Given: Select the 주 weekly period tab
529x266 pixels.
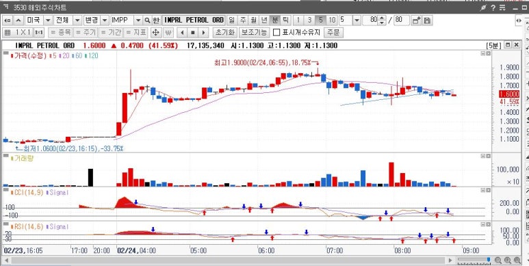Looking at the screenshot, I should 242,21.
